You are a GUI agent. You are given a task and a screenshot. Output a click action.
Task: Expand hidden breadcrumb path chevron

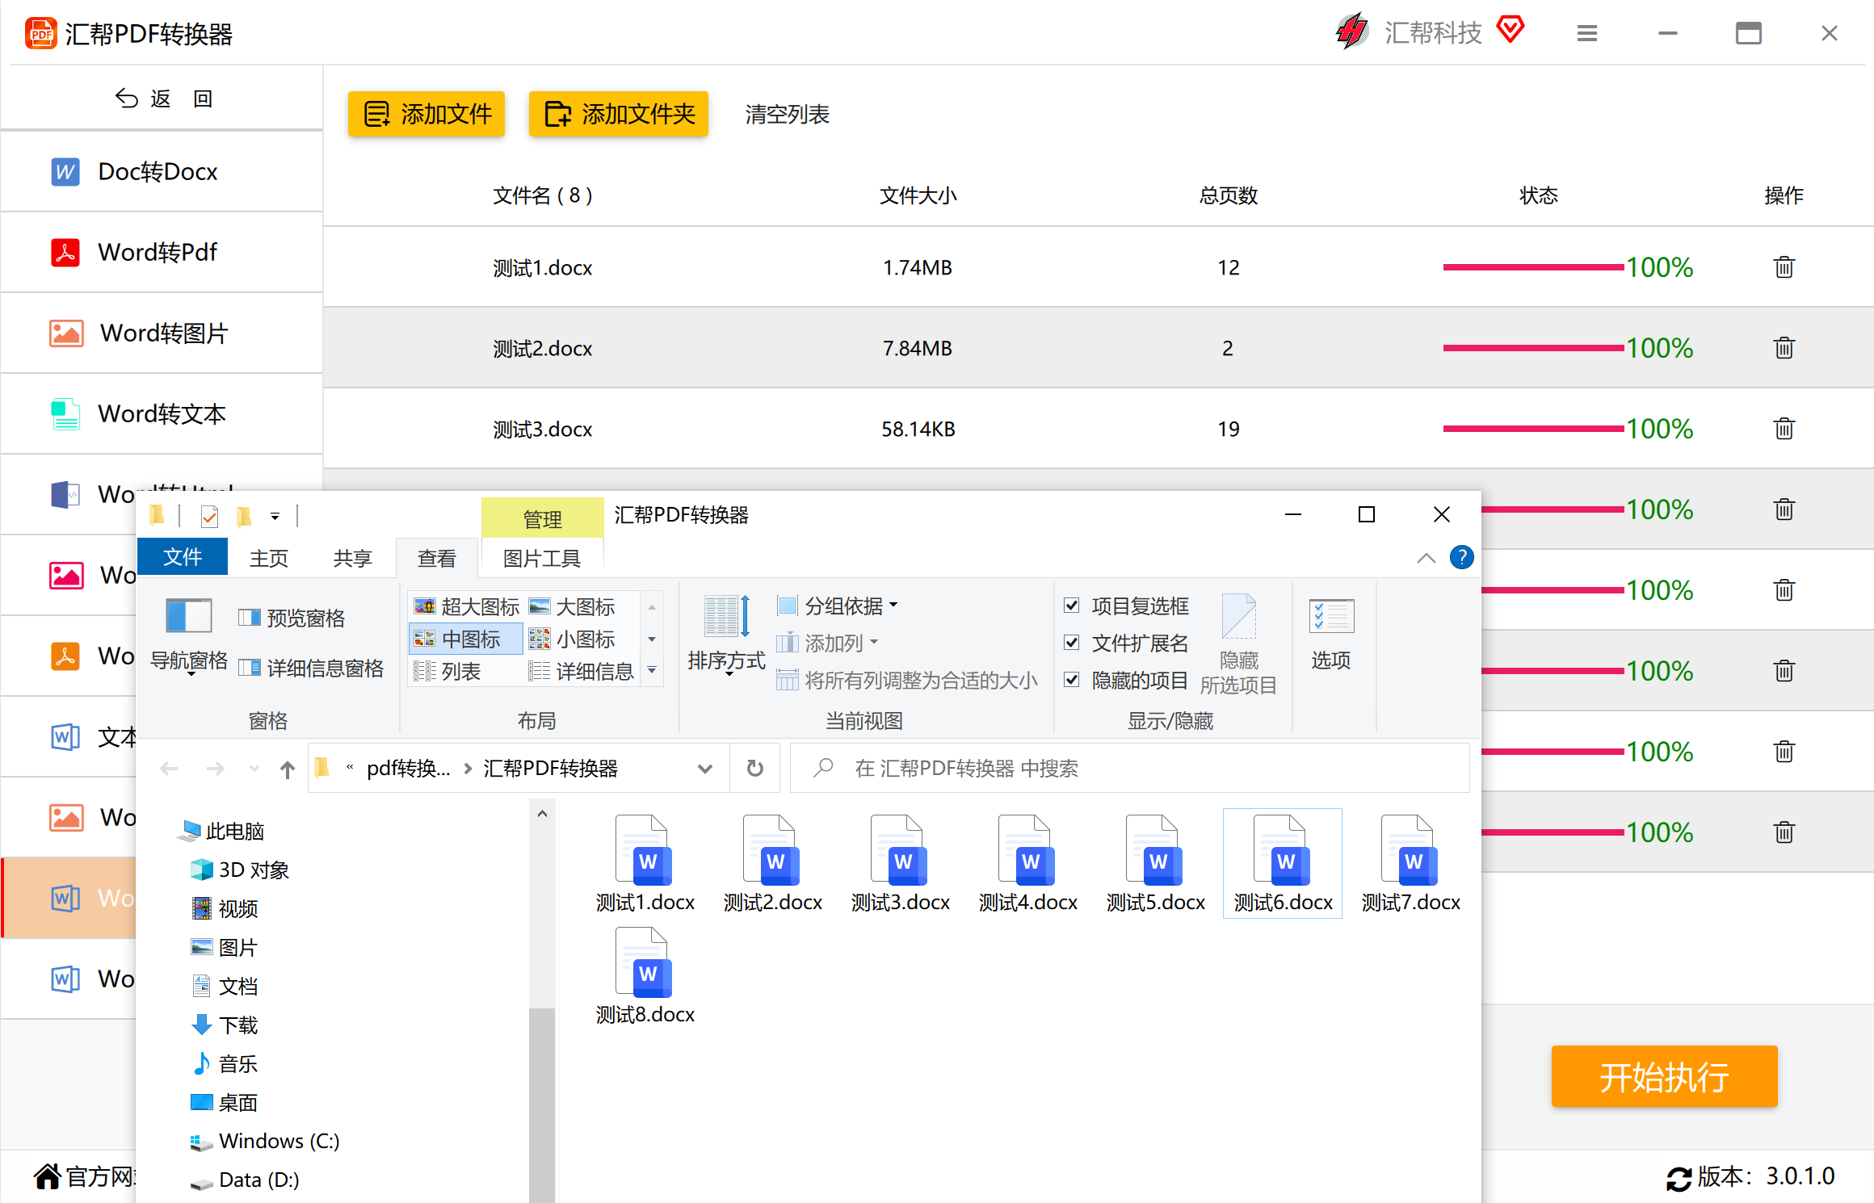pos(350,768)
